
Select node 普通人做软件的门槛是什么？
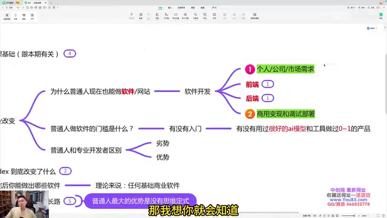(x=92, y=129)
